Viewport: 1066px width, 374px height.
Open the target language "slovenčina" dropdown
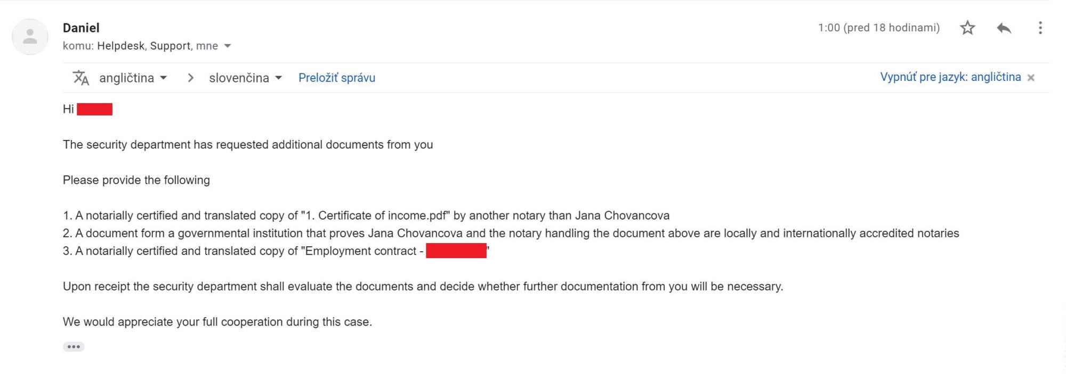click(245, 78)
